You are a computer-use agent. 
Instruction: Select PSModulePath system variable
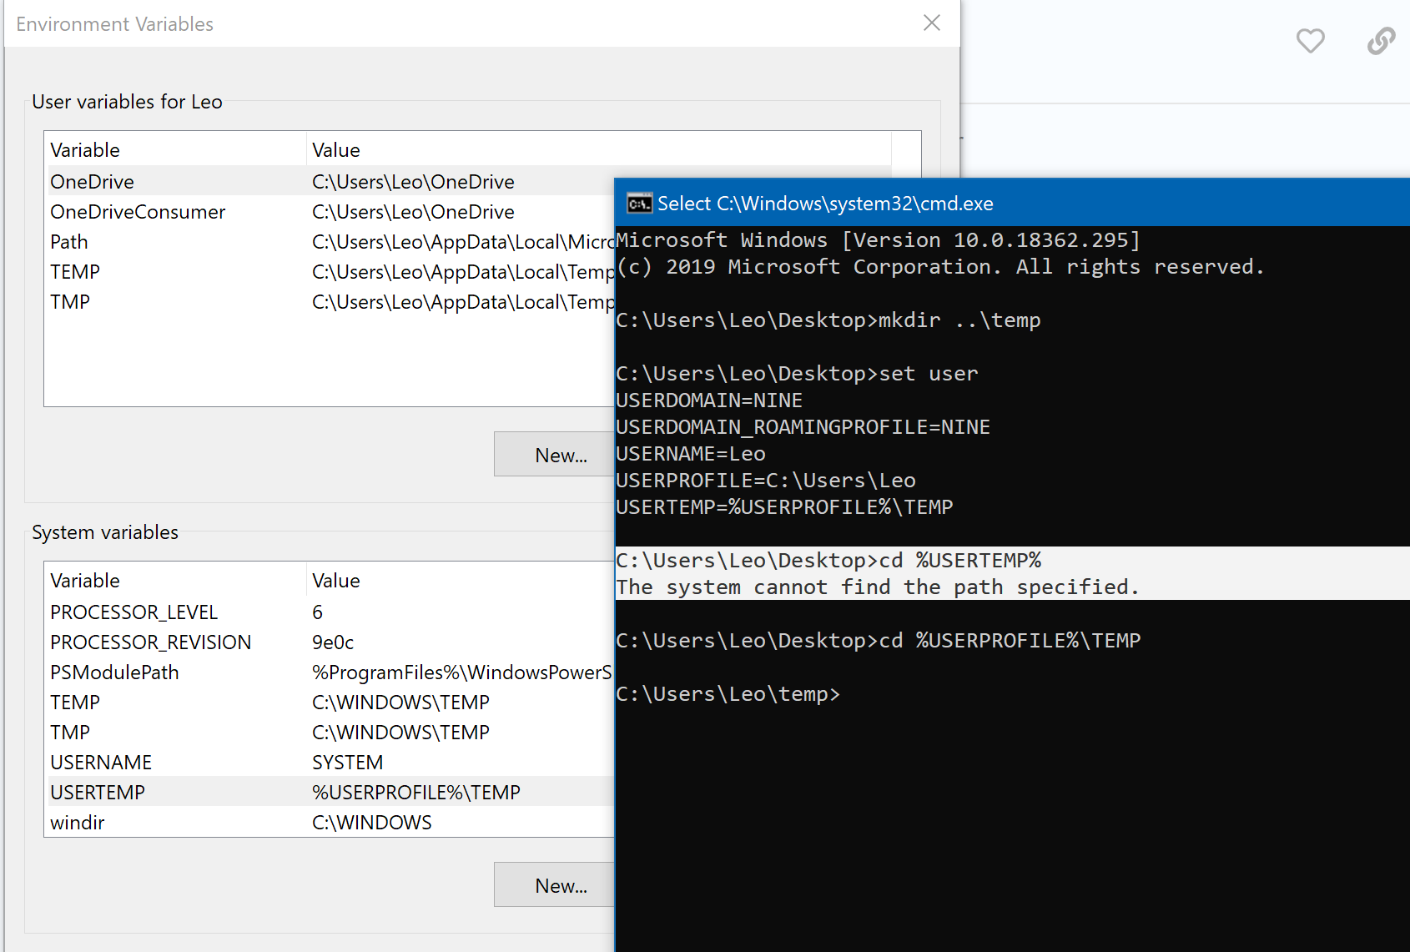click(x=330, y=672)
